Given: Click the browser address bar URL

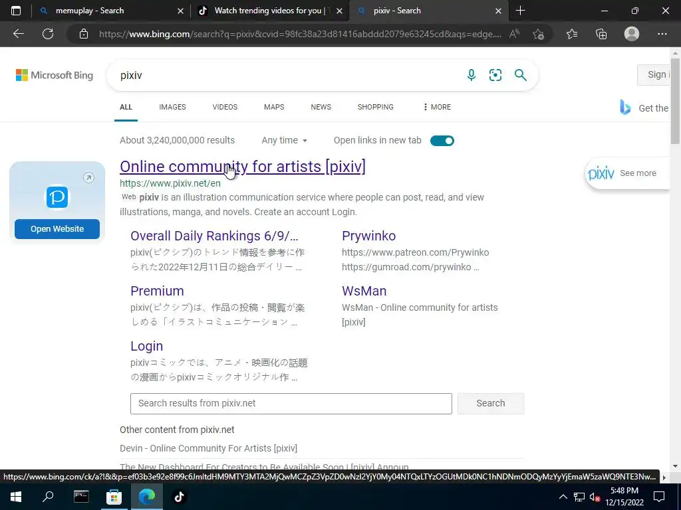Looking at the screenshot, I should tap(300, 34).
